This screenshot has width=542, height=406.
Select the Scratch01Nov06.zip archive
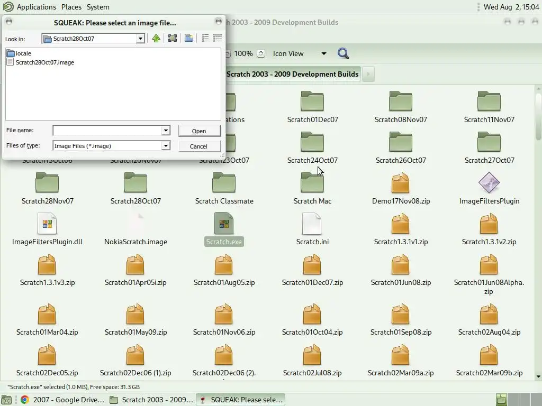click(x=224, y=320)
